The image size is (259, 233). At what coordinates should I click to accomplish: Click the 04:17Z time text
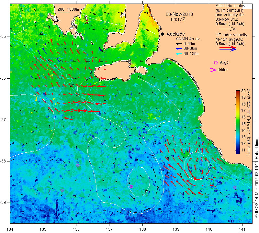178,19
